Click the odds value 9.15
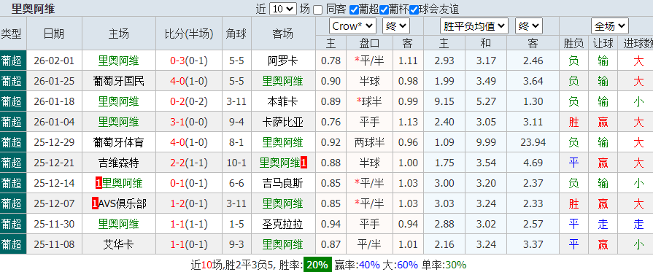Image resolution: width=653 pixels, height=272 pixels. (x=444, y=101)
